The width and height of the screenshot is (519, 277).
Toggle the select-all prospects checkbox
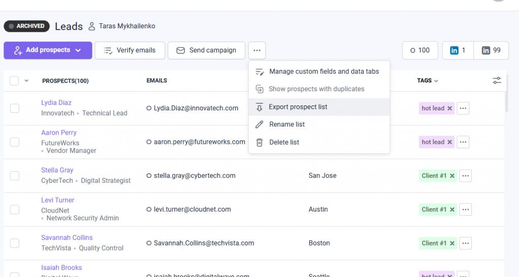coord(14,81)
